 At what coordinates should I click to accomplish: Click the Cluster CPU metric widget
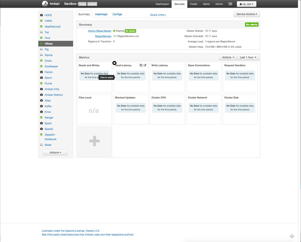coord(167,109)
